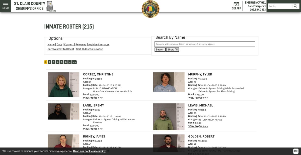Viewport: 301px width, 155px height.
Task: Focus the Search By Name input
Action: coord(205,44)
